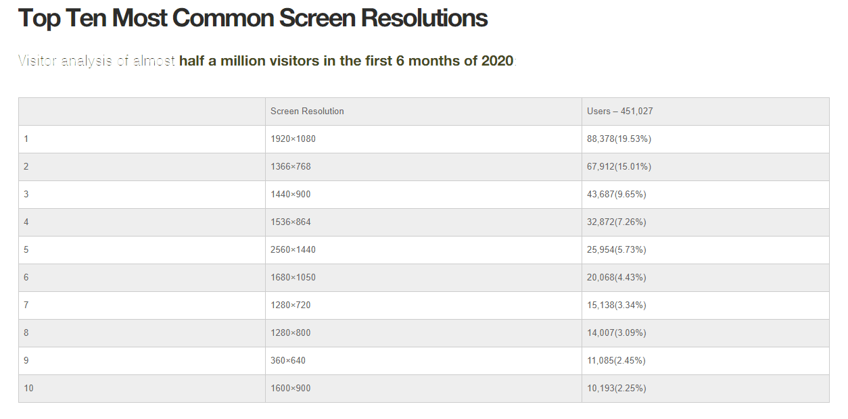This screenshot has height=419, width=848.
Task: Click the Screen Resolution column header
Action: [x=423, y=112]
